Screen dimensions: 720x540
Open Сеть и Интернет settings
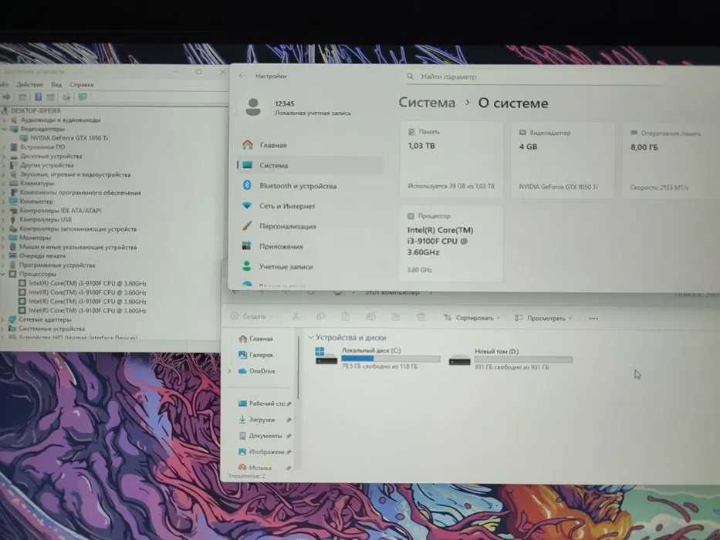pos(287,206)
